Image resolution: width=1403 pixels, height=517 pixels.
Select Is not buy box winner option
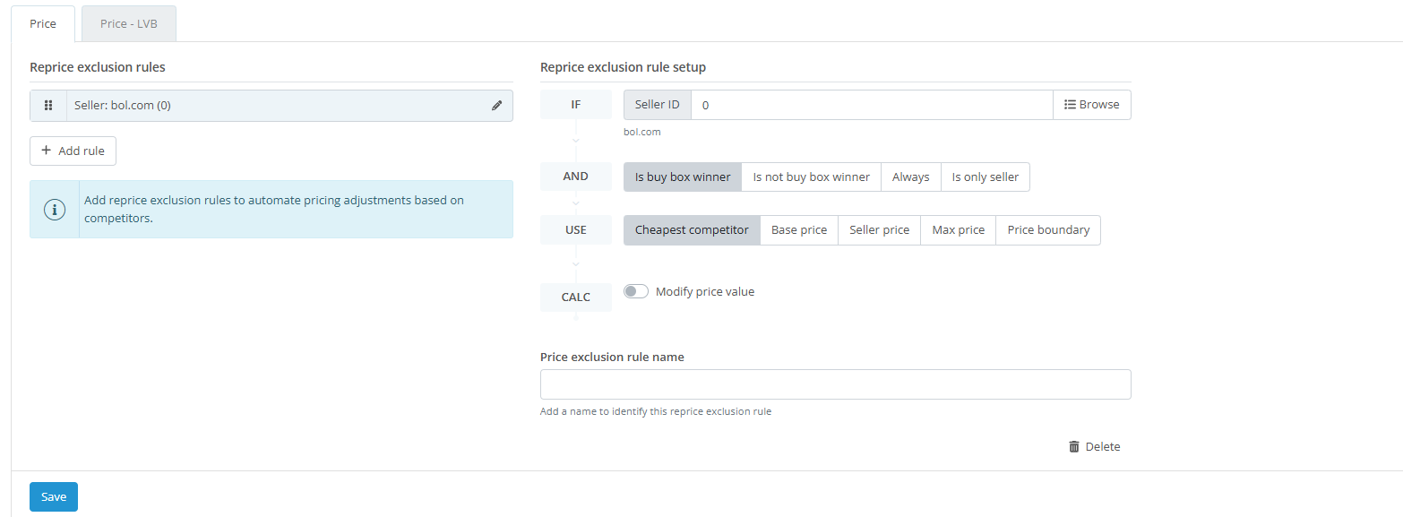812,177
